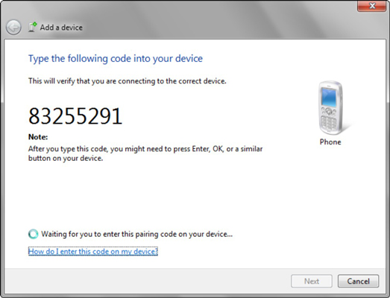390x298 pixels.
Task: Click the "Type the following code" heading
Action: coord(116,59)
